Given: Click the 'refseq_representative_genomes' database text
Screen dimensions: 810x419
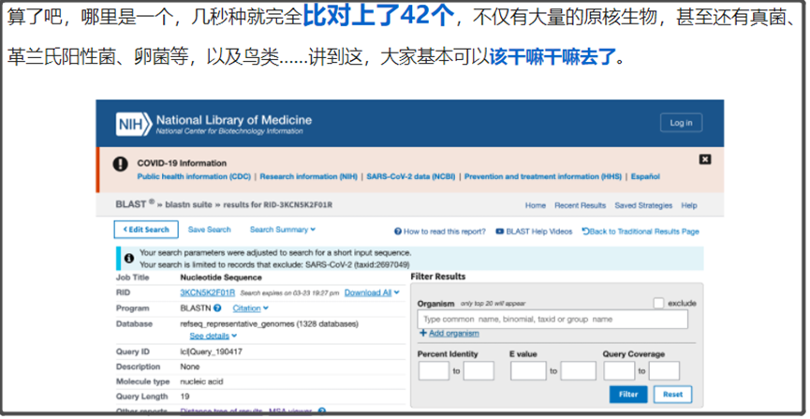Looking at the screenshot, I should pyautogui.click(x=235, y=323).
